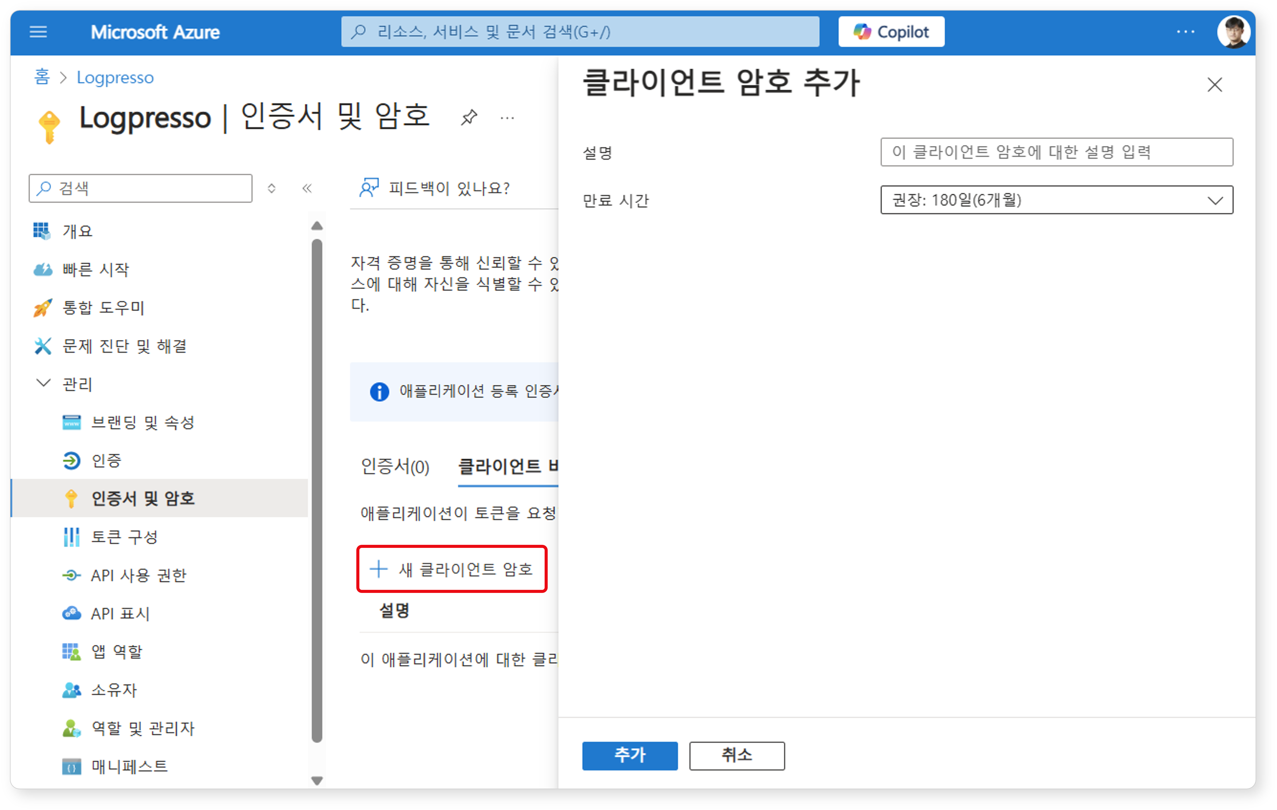Open the user account avatar

1234,32
